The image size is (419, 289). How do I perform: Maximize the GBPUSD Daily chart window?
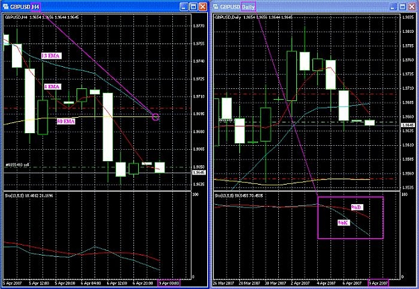(x=402, y=7)
